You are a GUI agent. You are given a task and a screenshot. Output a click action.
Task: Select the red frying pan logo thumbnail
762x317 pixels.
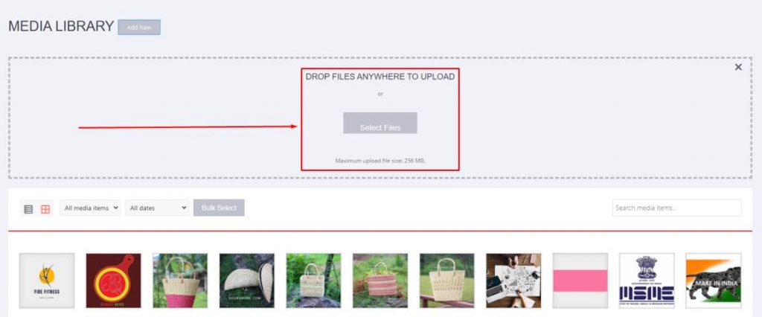click(114, 281)
